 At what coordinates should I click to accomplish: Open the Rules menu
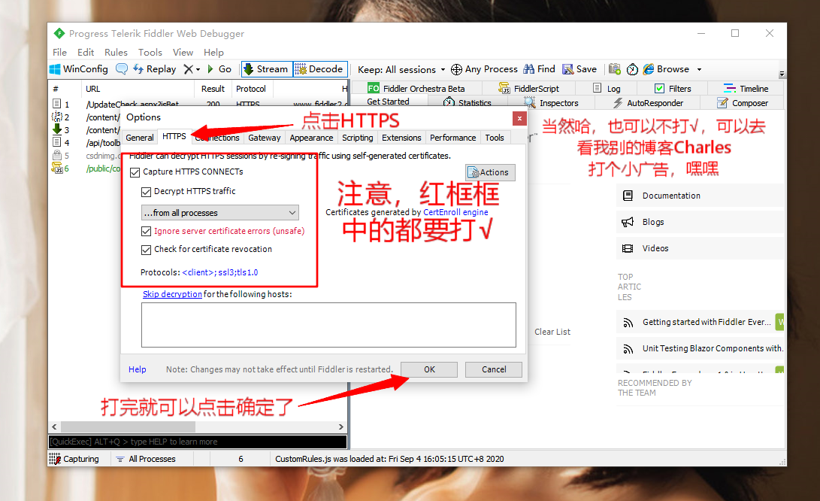tap(116, 53)
